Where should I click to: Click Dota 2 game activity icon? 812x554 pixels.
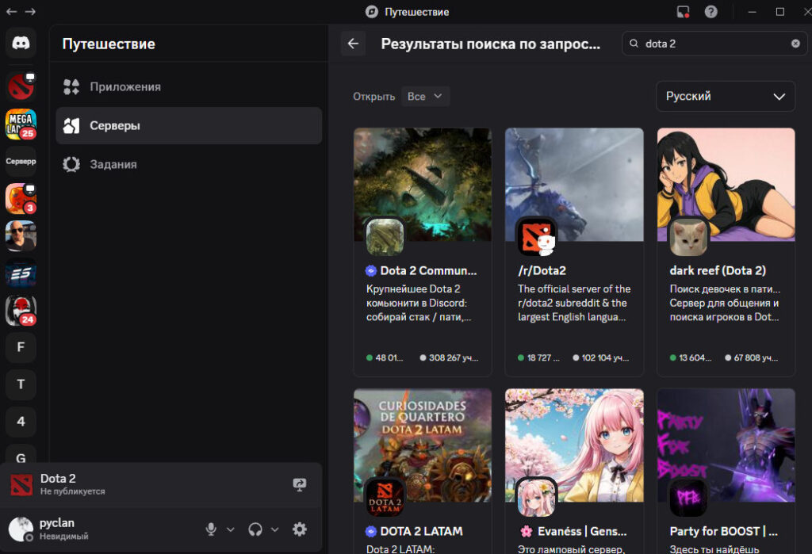[21, 485]
